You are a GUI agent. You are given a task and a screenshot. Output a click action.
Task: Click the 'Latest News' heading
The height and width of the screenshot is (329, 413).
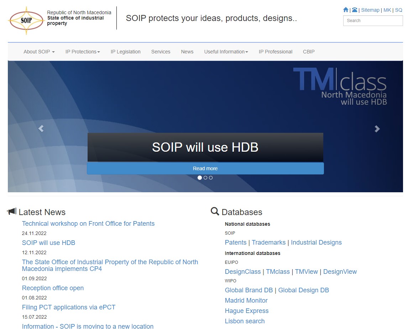tap(42, 212)
